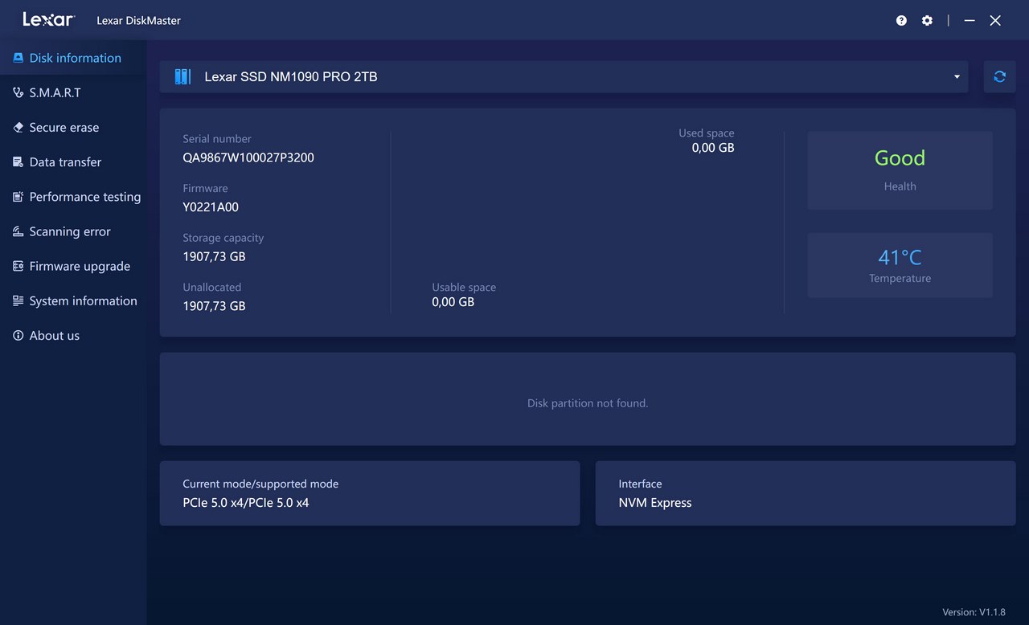
Task: Click the Firmware upgrade chip icon
Action: click(18, 266)
